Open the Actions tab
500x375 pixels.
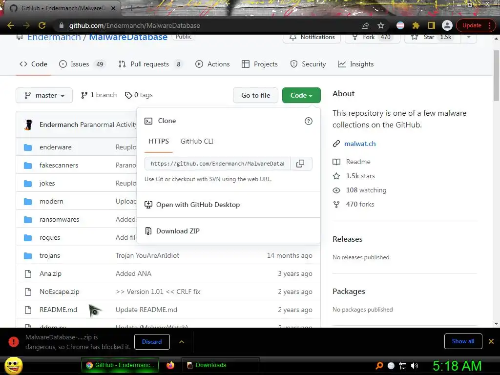coord(213,64)
